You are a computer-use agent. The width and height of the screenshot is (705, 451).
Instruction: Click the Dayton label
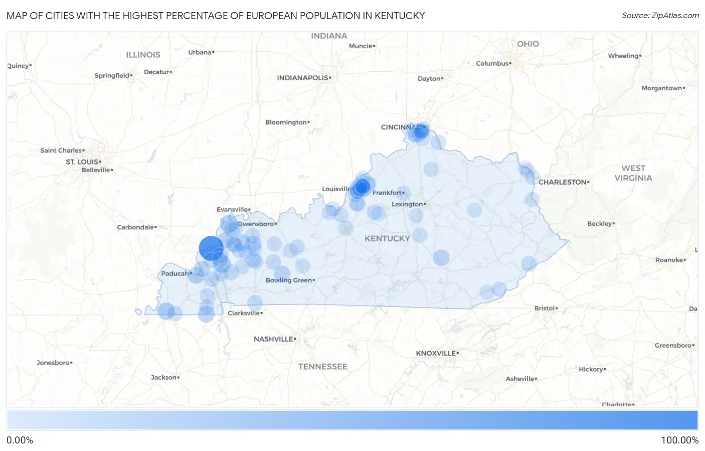click(x=429, y=79)
